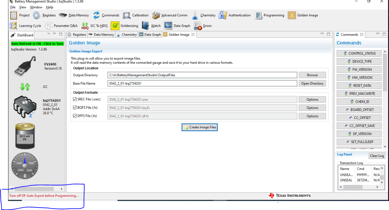
Task: Minimize the DashBoard panel
Action: (55, 34)
